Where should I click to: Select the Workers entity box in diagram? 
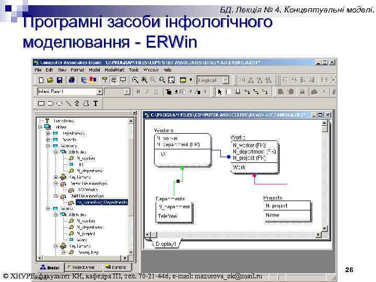pyautogui.click(x=182, y=150)
